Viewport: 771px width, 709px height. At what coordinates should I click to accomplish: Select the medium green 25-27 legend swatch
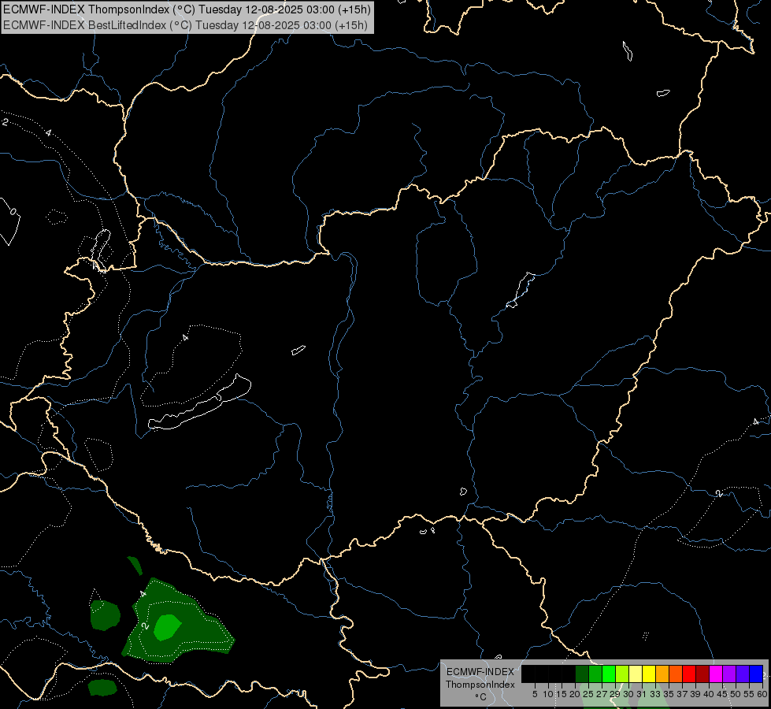click(595, 674)
